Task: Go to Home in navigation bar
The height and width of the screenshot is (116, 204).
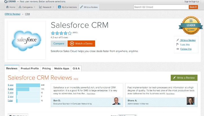Action: 11,7
